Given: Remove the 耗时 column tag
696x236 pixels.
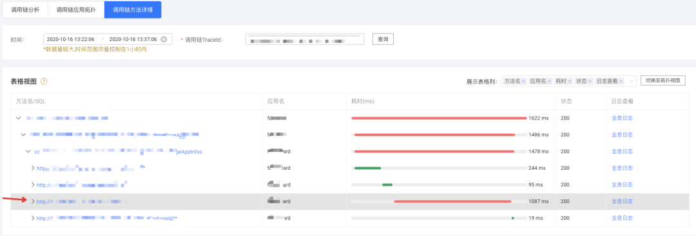Looking at the screenshot, I should click(x=570, y=82).
